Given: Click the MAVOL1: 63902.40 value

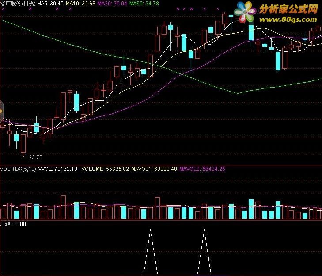Looking at the screenshot, I should [x=154, y=169].
